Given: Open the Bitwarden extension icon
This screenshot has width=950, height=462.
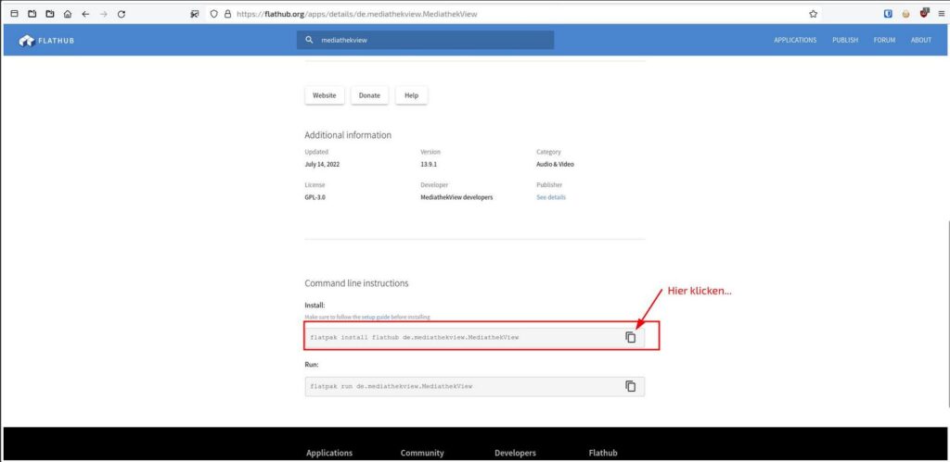Looking at the screenshot, I should [888, 13].
